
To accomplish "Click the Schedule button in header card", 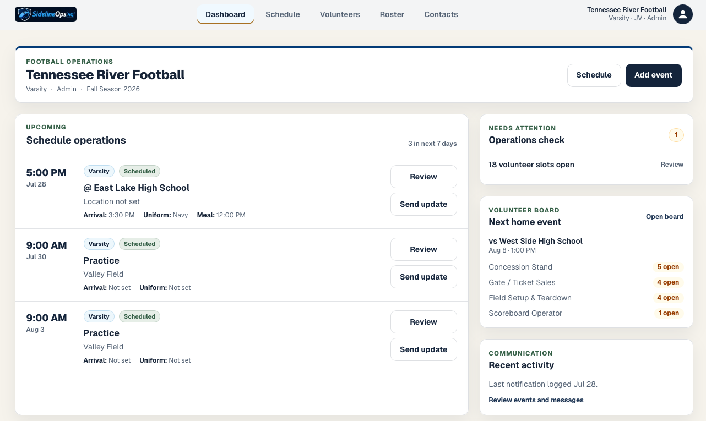I will (x=594, y=75).
